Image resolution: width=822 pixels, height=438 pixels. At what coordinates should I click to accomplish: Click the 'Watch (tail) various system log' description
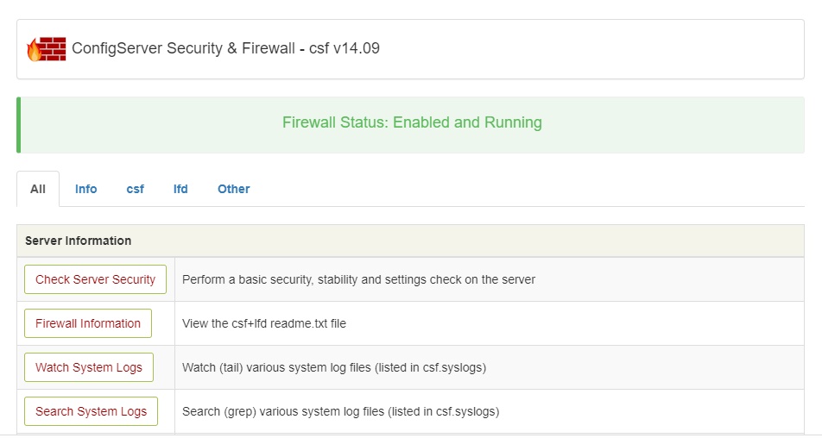point(334,367)
